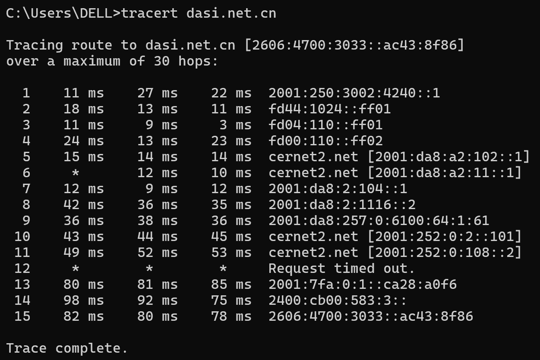This screenshot has height=360, width=540.
Task: Click the 'over a maximum of 30 hops' line
Action: [112, 61]
